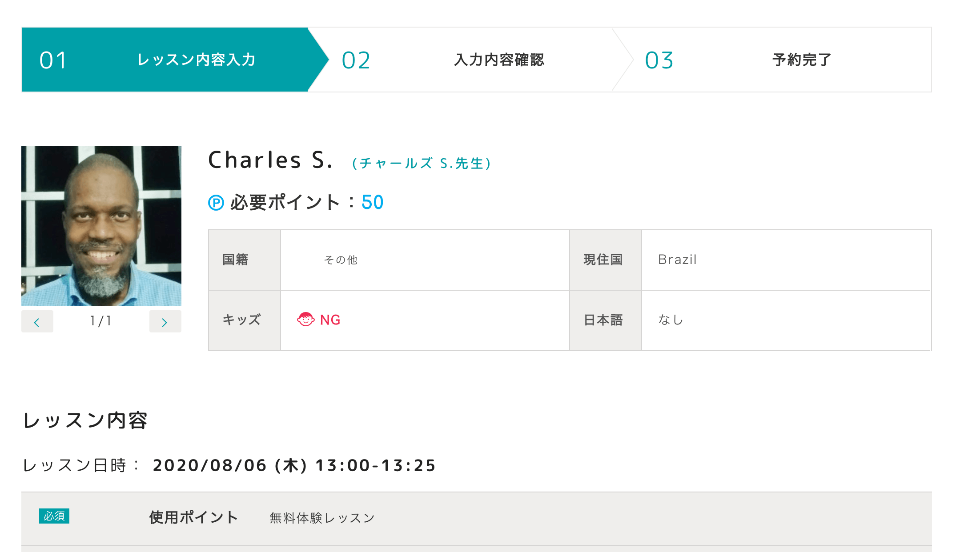Image resolution: width=972 pixels, height=552 pixels.
Task: Click the 使用ポイント field label
Action: point(193,517)
